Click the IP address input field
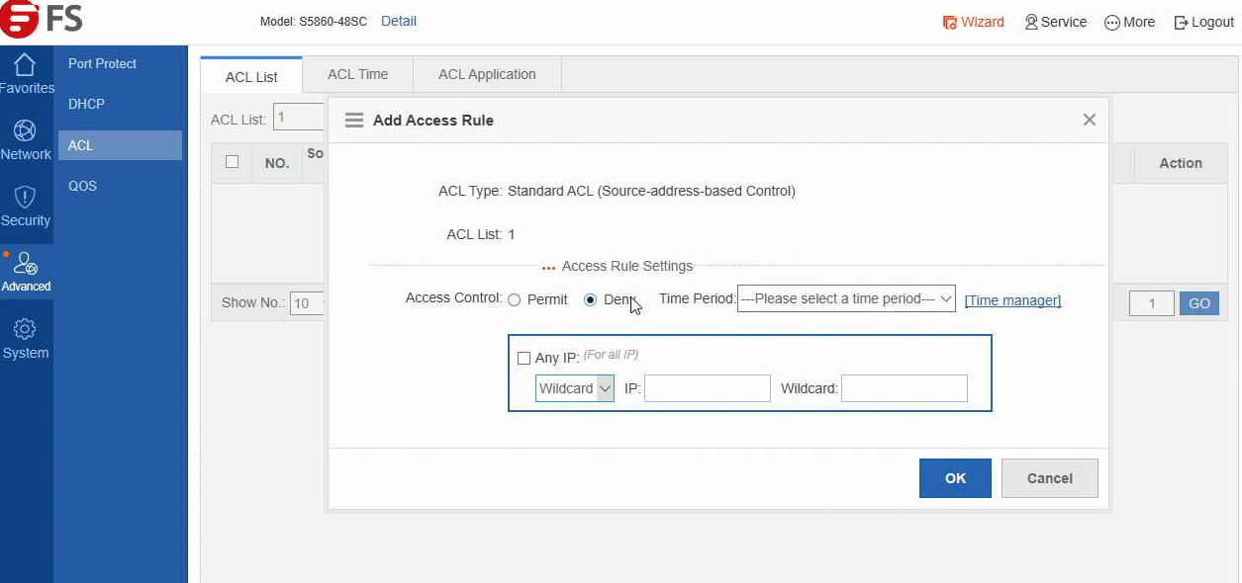Viewport: 1242px width, 583px height. (x=707, y=388)
